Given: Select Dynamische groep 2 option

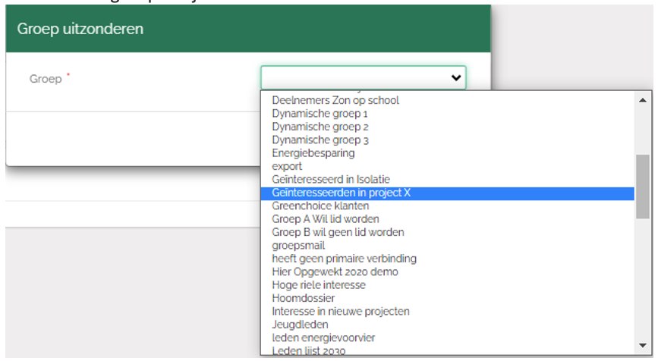Looking at the screenshot, I should pyautogui.click(x=320, y=127).
